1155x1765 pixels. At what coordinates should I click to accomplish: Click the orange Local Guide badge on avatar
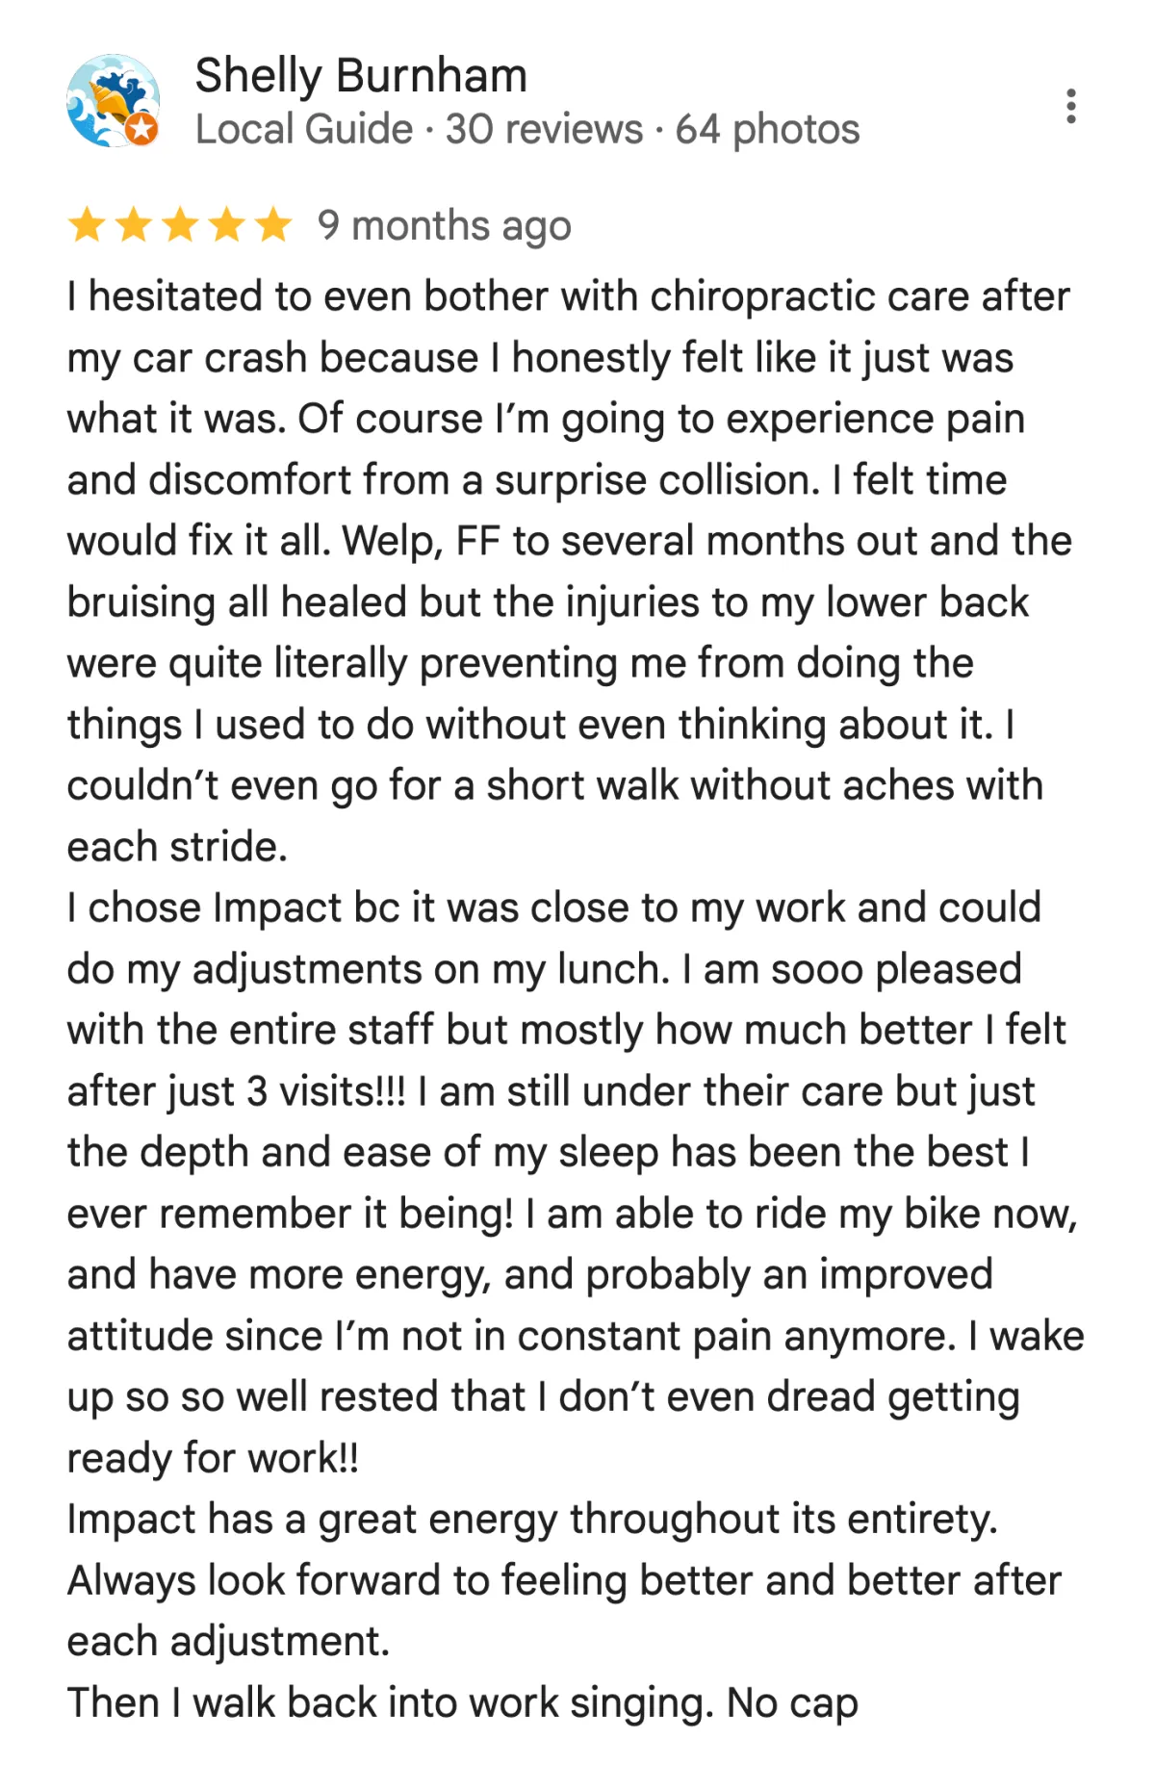click(x=141, y=129)
